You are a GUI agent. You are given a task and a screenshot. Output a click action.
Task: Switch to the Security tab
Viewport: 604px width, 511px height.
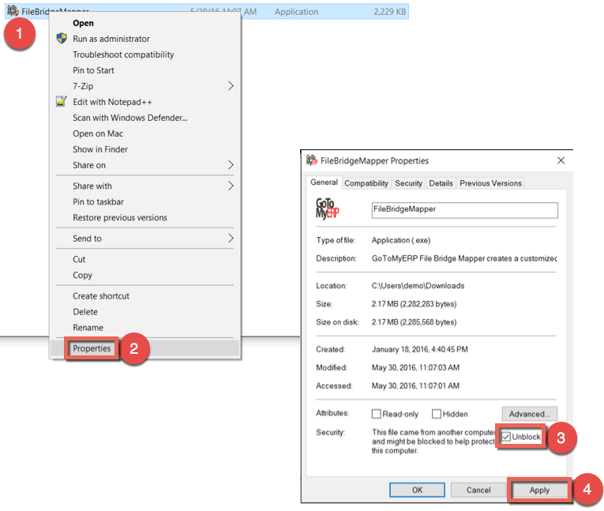pyautogui.click(x=408, y=183)
